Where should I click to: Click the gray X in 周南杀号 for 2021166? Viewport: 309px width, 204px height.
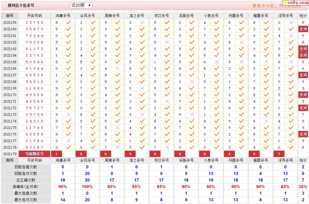click(117, 69)
